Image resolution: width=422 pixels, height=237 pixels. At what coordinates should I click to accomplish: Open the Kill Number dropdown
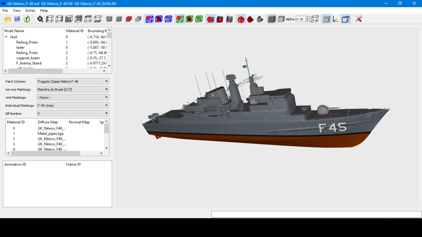pyautogui.click(x=73, y=113)
